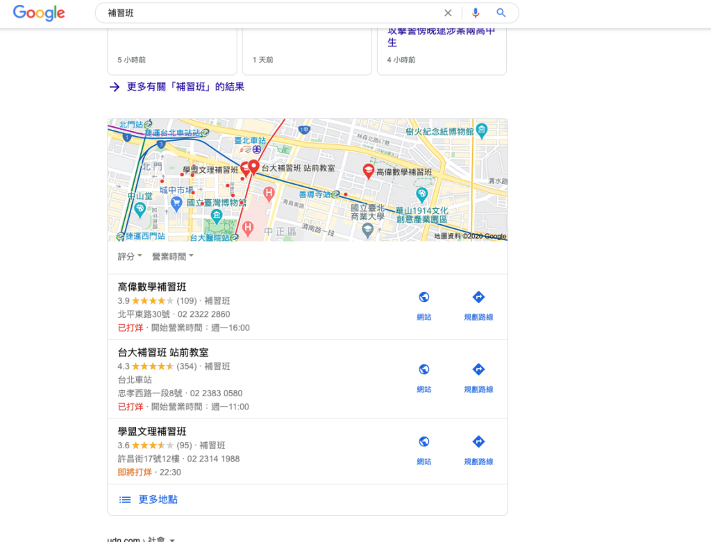Image resolution: width=711 pixels, height=542 pixels.
Task: Clear the search box text
Action: coord(448,13)
